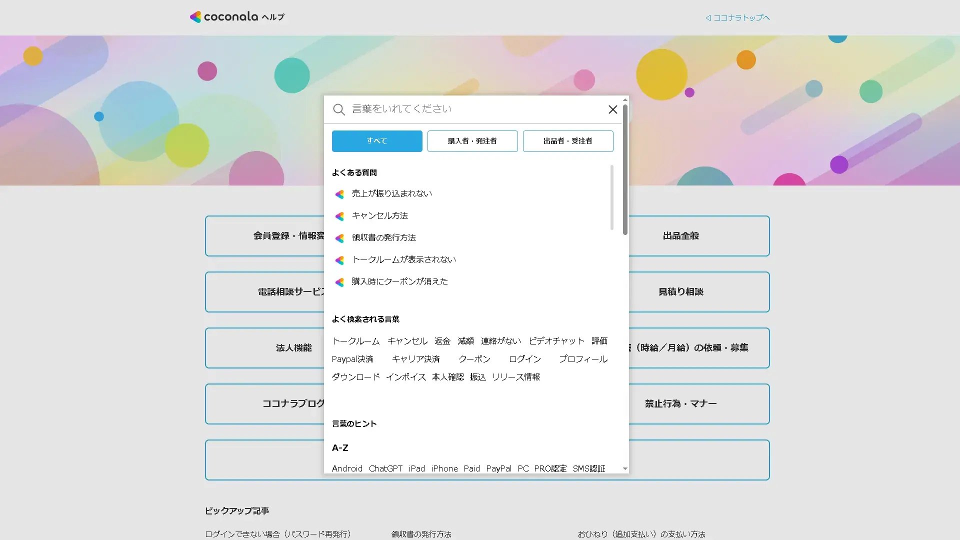The height and width of the screenshot is (540, 960).
Task: Click icon beside 売上が振り込まれない
Action: pos(340,194)
